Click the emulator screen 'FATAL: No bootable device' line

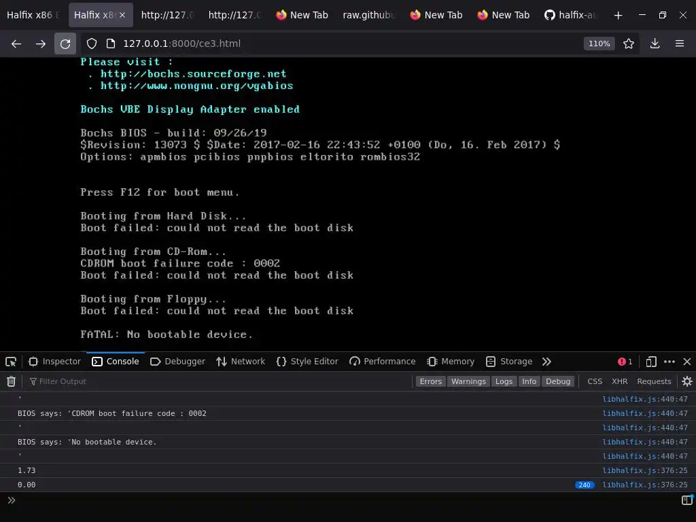coord(167,334)
